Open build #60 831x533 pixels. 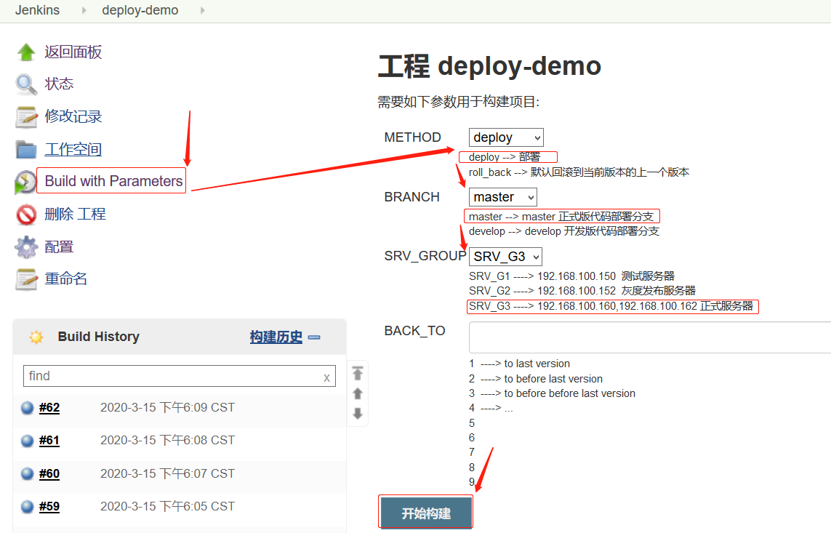click(49, 473)
